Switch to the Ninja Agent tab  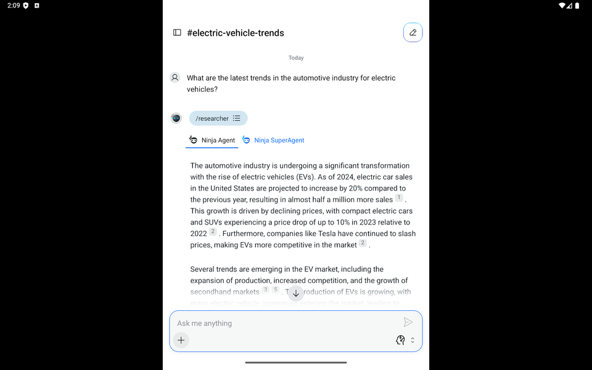pos(212,140)
